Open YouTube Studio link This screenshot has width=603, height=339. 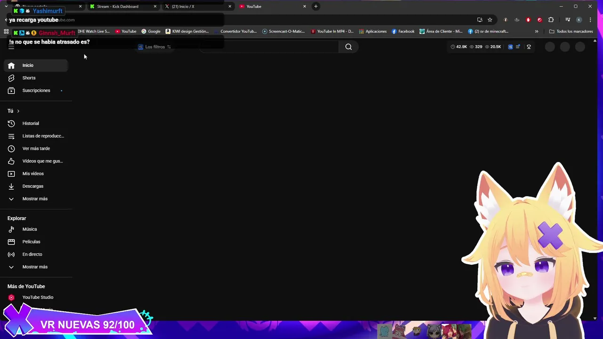(36, 298)
